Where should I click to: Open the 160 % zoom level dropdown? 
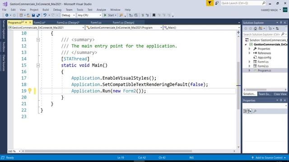[14, 151]
